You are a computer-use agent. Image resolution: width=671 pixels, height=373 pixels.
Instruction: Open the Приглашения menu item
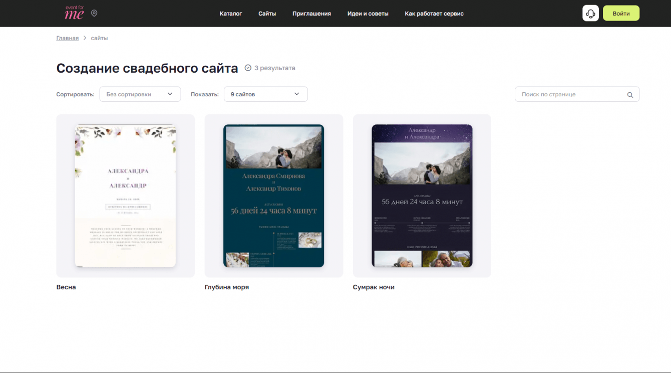pos(311,14)
